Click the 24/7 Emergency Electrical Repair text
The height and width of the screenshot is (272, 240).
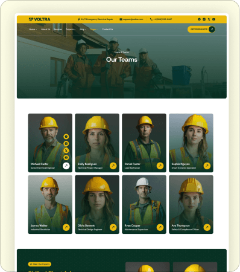point(97,19)
